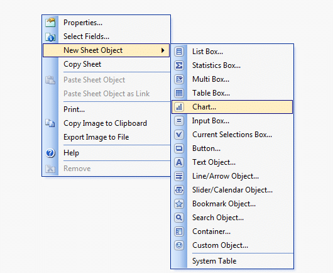Click the Statistics Box sigma icon
This screenshot has height=273, width=333.
coord(179,65)
